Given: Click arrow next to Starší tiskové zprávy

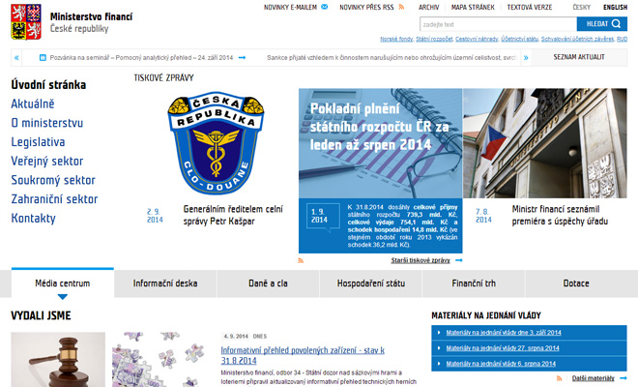Looking at the screenshot, I should 458,260.
